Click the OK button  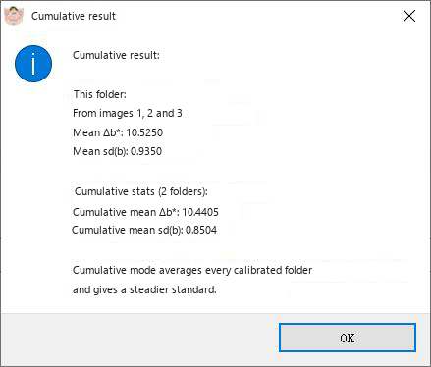pos(348,338)
